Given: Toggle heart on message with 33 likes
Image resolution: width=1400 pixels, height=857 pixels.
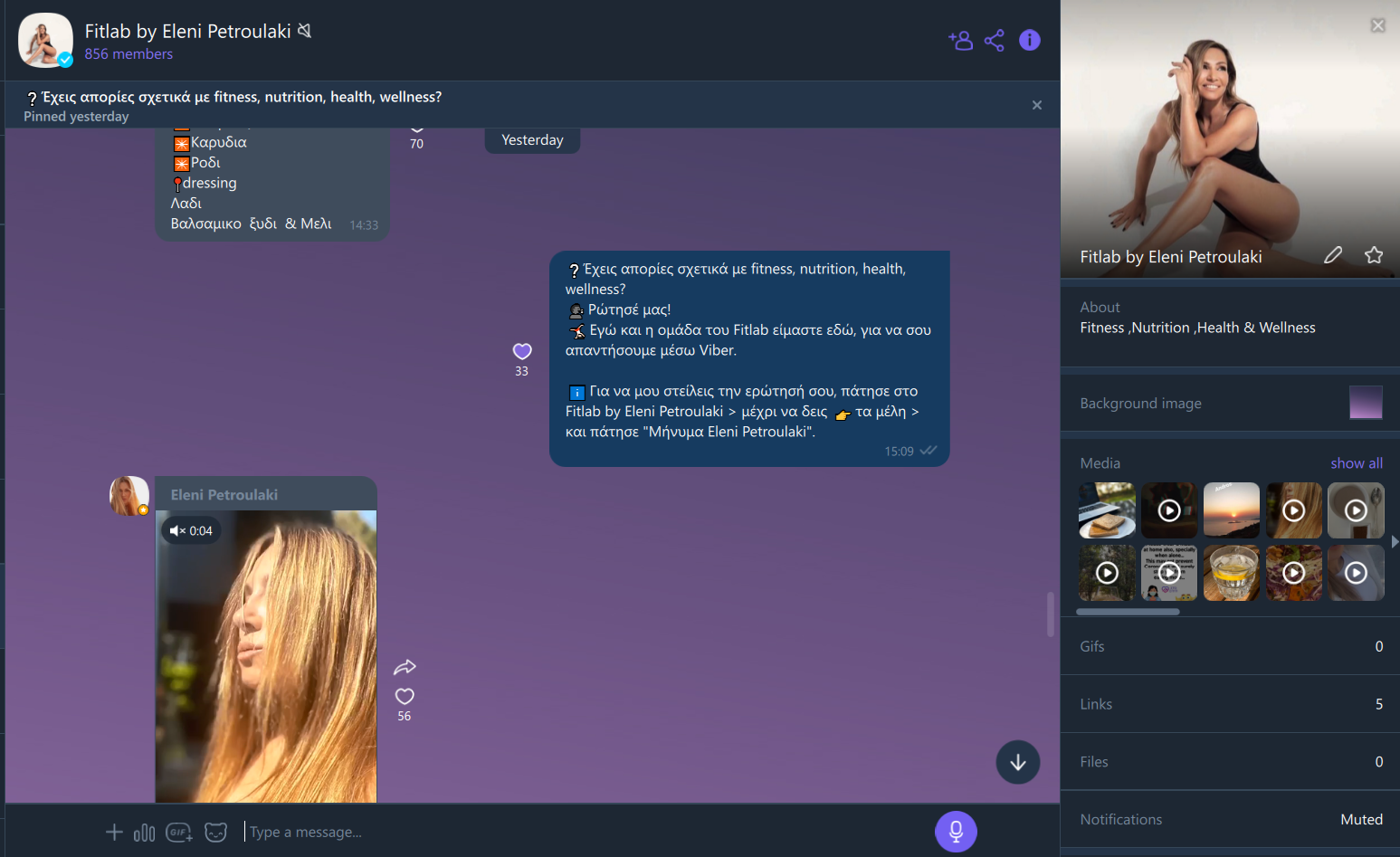Looking at the screenshot, I should point(522,351).
